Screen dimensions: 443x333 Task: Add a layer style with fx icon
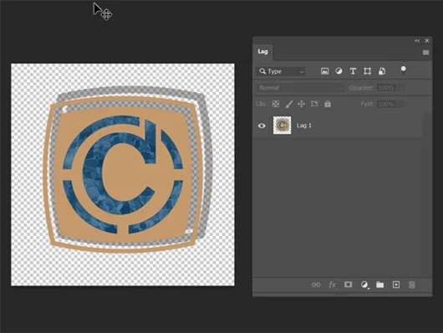click(x=333, y=284)
